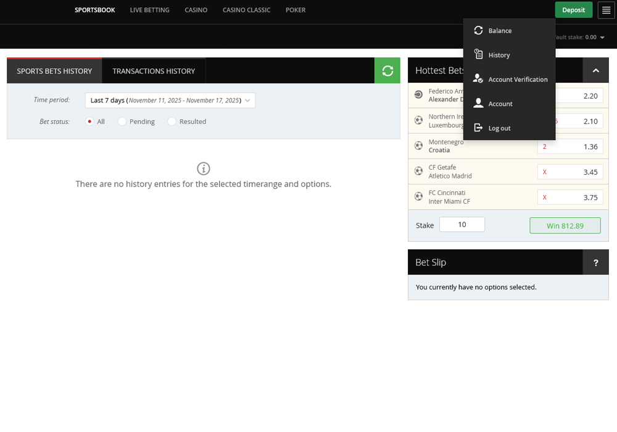Open the Time period dropdown

pyautogui.click(x=170, y=100)
